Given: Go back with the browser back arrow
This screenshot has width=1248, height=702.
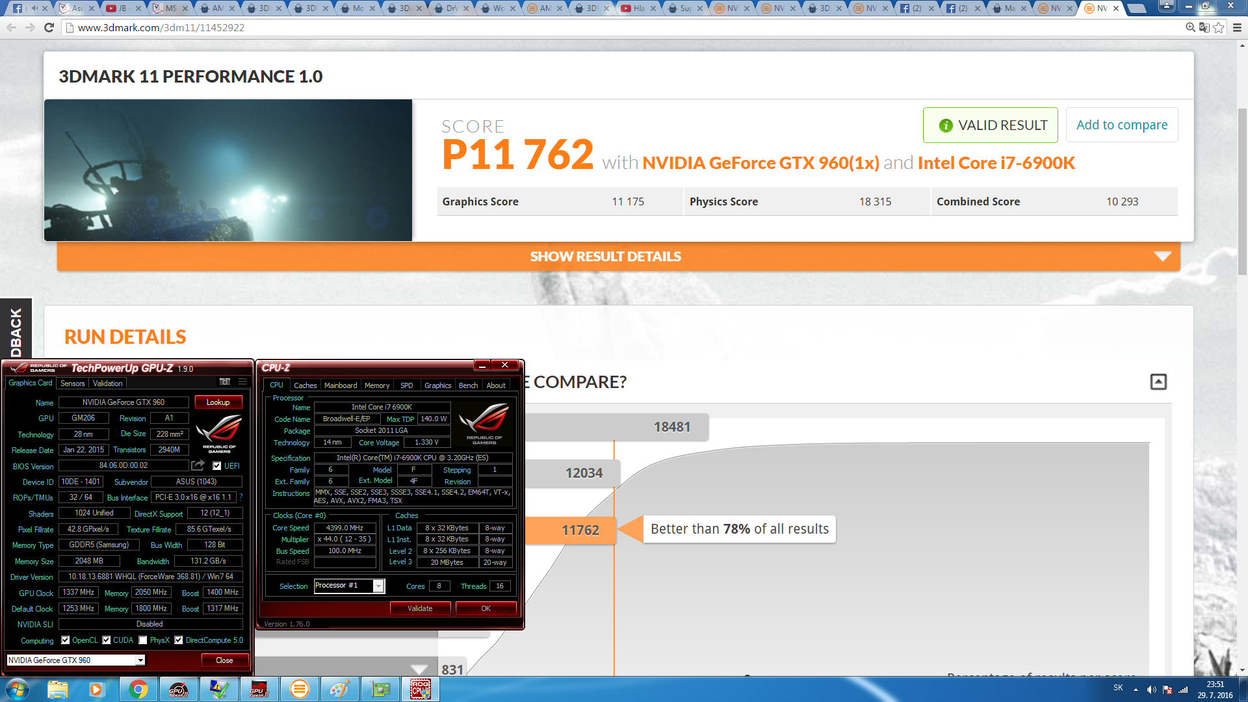Looking at the screenshot, I should tap(11, 27).
